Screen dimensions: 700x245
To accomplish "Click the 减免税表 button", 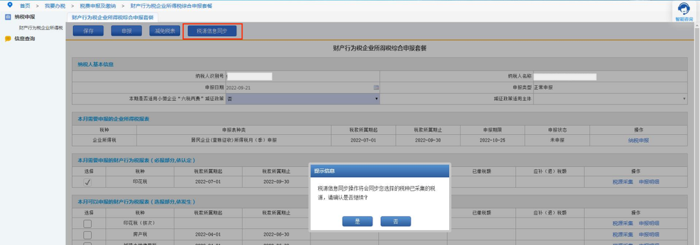I will [165, 31].
